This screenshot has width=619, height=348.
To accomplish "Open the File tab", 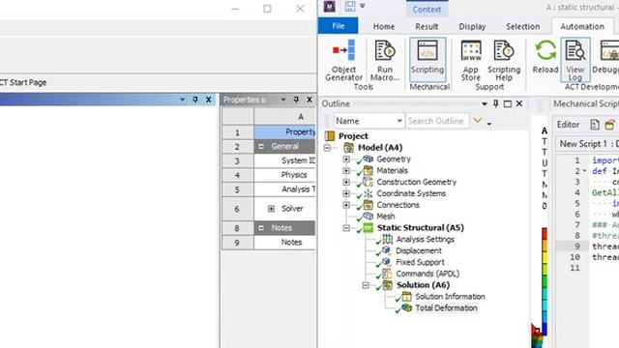I will pos(338,26).
